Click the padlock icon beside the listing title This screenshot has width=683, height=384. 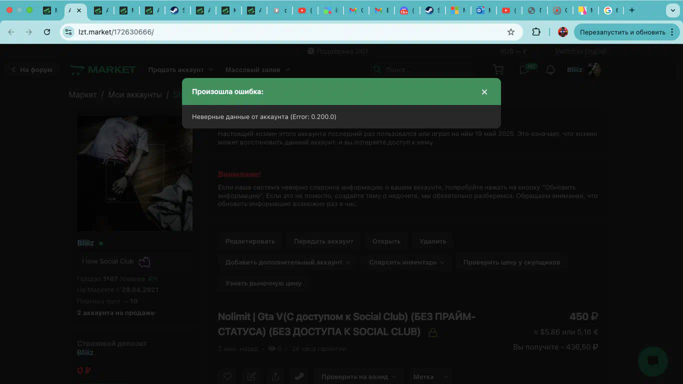(433, 332)
